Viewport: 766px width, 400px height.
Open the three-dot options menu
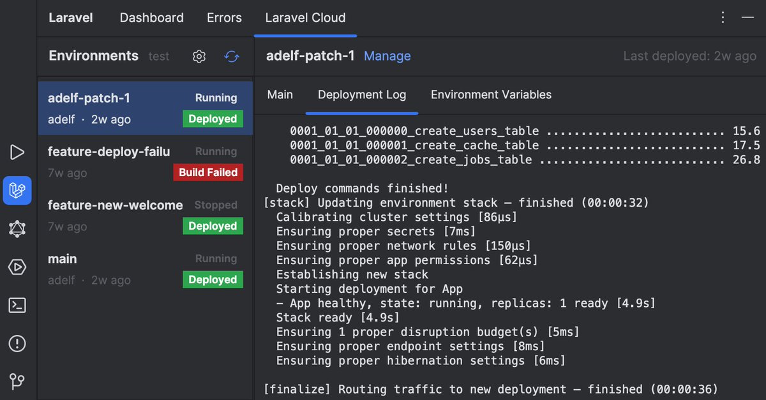click(723, 18)
